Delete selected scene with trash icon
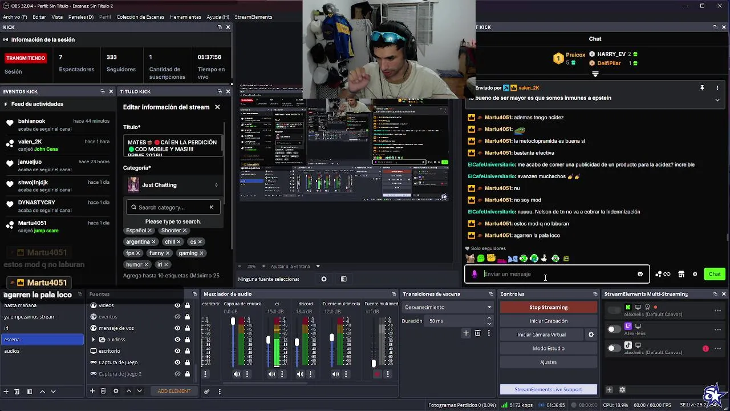The height and width of the screenshot is (411, 730). pyautogui.click(x=17, y=392)
